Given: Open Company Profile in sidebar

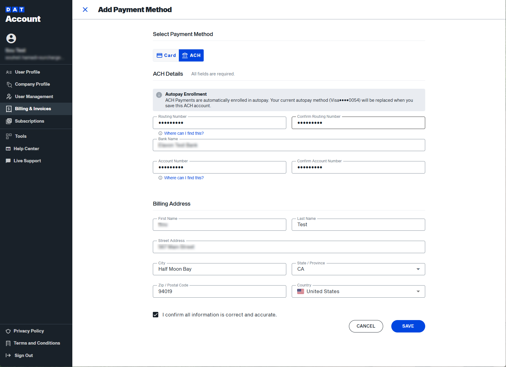Looking at the screenshot, I should coord(36,84).
